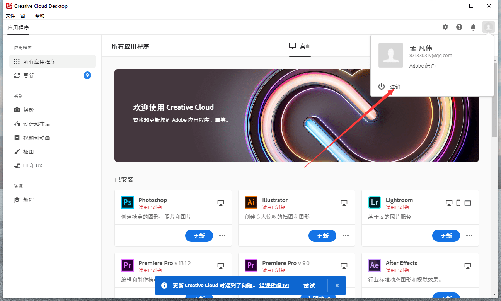Open the 文件 menu

click(x=10, y=16)
